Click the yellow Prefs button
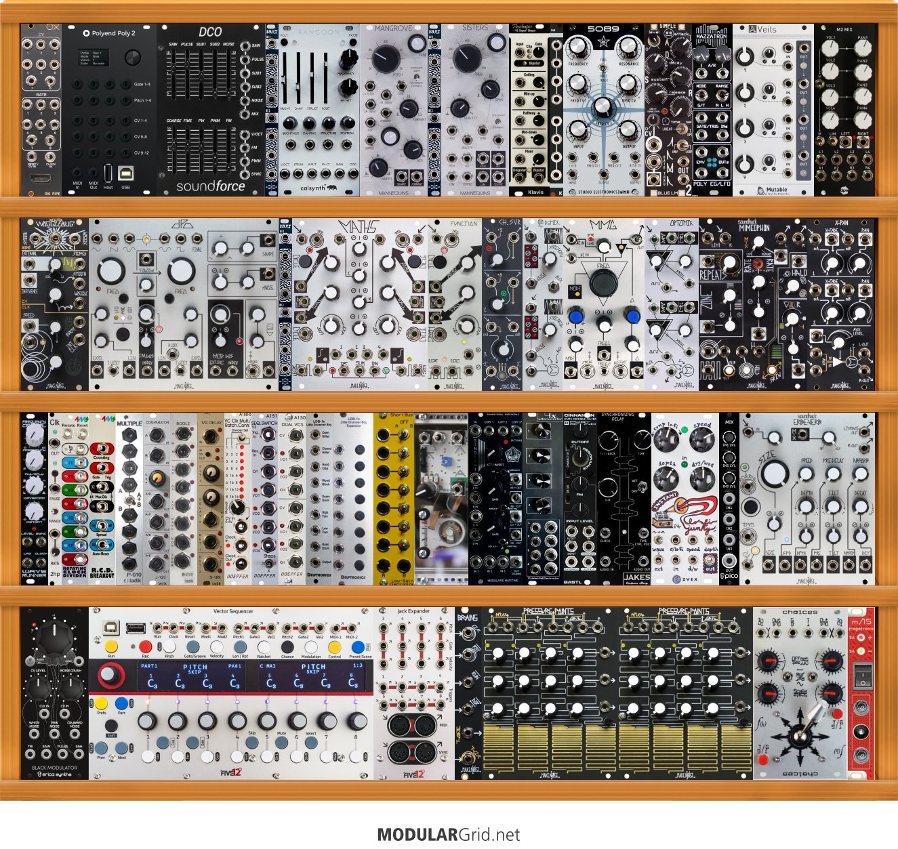Viewport: 898px width, 849px height. point(102,703)
